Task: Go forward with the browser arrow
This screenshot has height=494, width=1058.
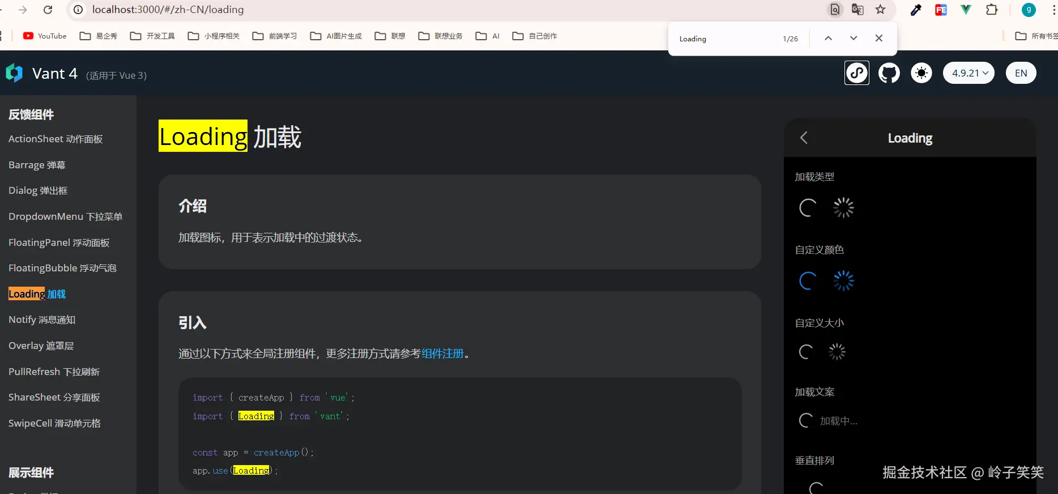Action: click(23, 10)
